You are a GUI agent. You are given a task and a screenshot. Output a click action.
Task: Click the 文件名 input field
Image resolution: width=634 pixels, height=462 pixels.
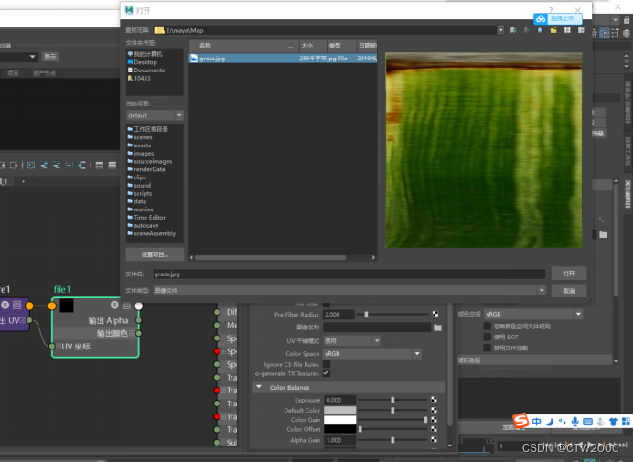[x=349, y=274]
